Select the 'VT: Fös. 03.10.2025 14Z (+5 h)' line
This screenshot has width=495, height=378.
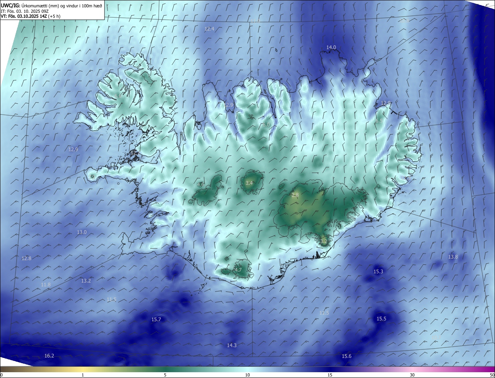coord(31,16)
